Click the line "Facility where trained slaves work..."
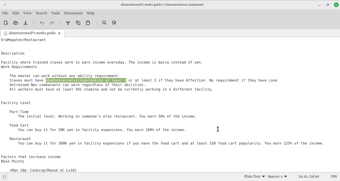The width and height of the screenshot is (340, 181). point(102,62)
